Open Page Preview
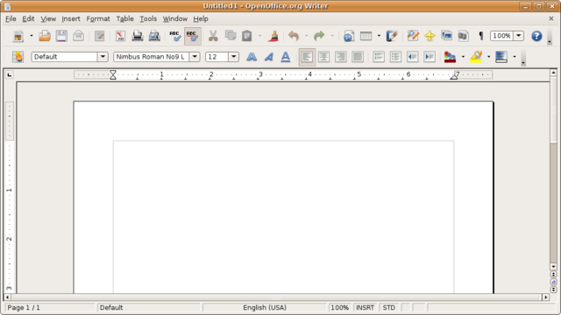Viewport: 561px width, 315px height. pos(154,36)
